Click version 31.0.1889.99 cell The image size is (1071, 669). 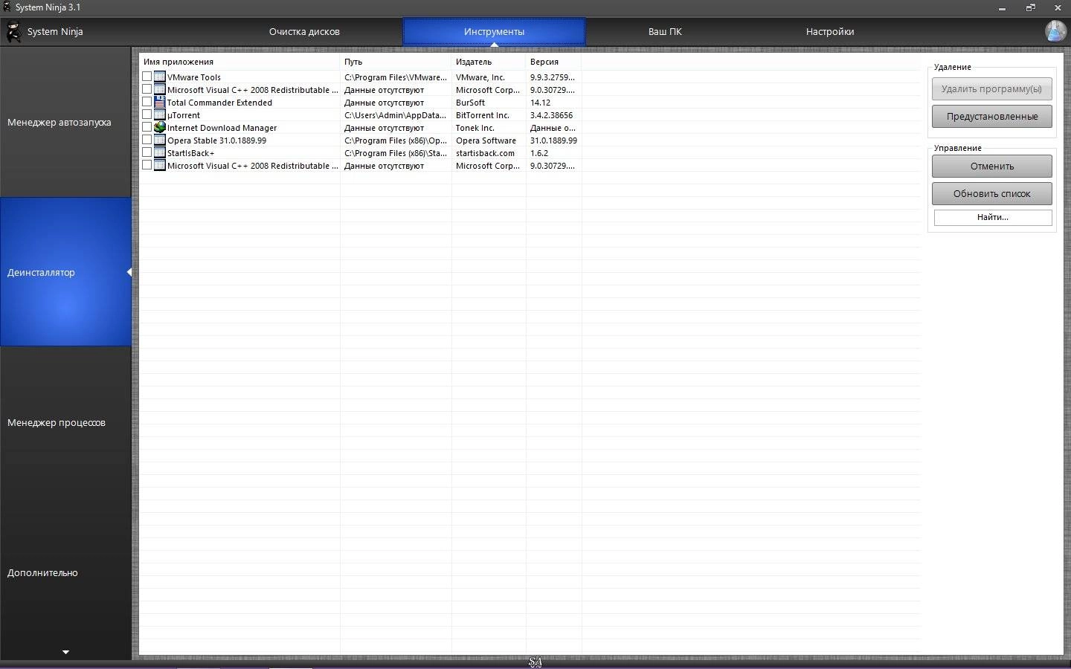pos(553,140)
